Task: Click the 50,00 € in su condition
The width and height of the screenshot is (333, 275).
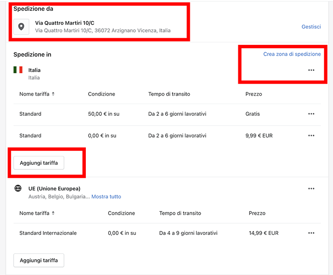Action: pos(104,114)
